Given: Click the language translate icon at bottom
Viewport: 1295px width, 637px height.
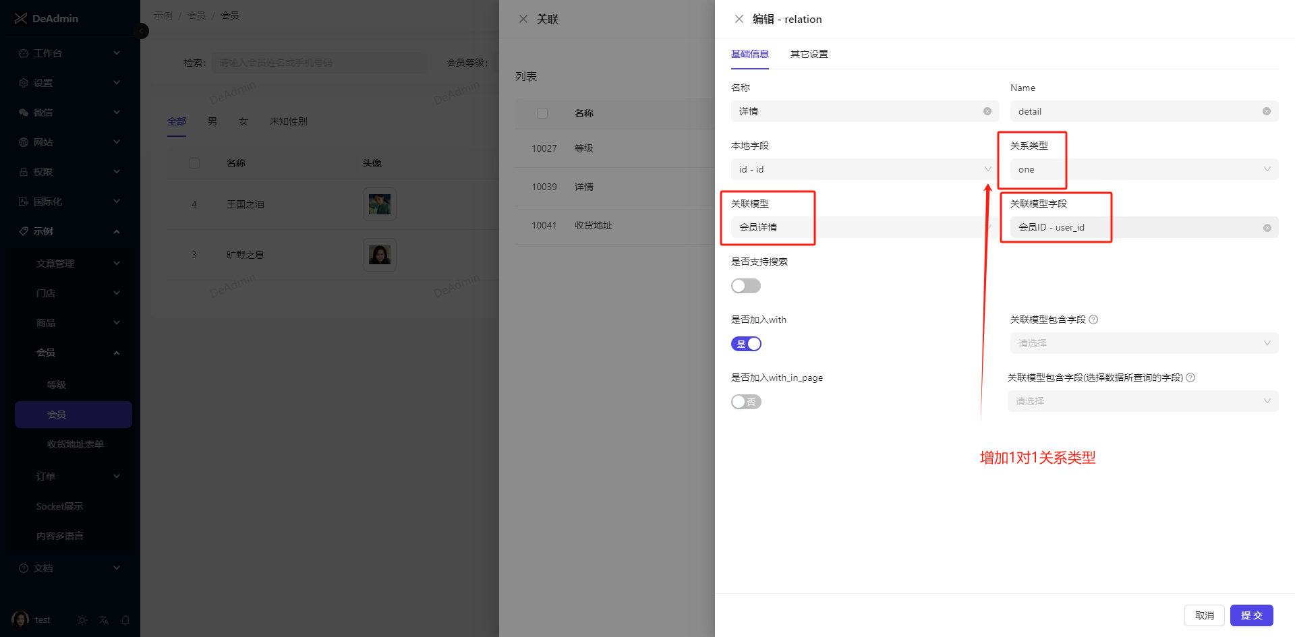Looking at the screenshot, I should (104, 620).
